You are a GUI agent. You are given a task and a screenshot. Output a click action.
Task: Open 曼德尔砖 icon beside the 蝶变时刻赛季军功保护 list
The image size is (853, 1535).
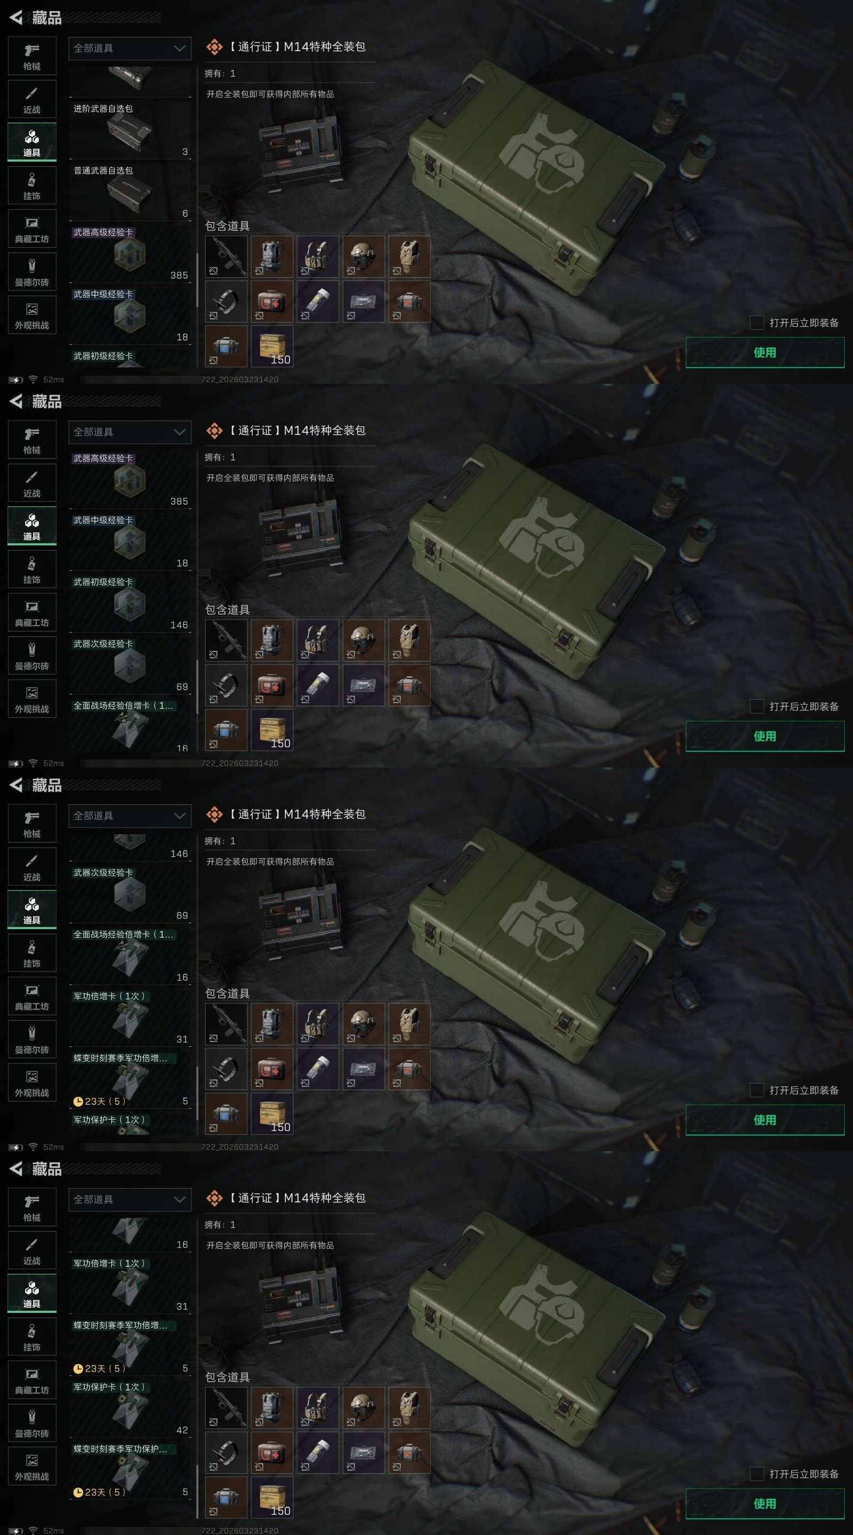(x=32, y=1423)
